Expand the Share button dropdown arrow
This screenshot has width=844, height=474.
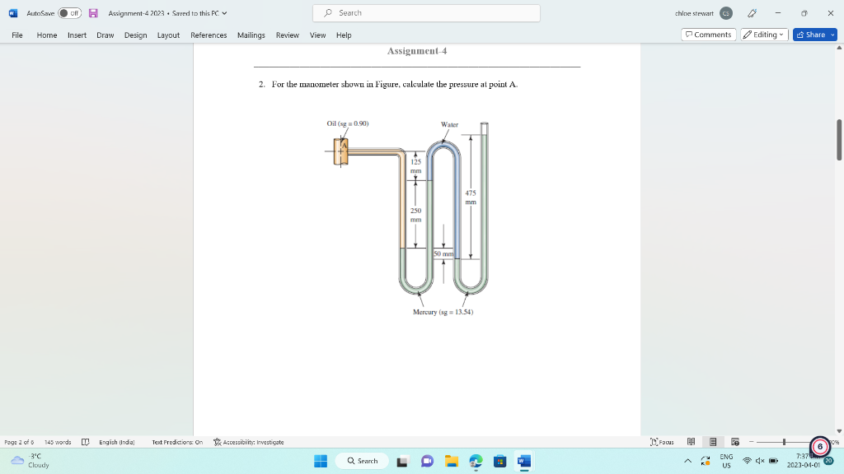831,35
